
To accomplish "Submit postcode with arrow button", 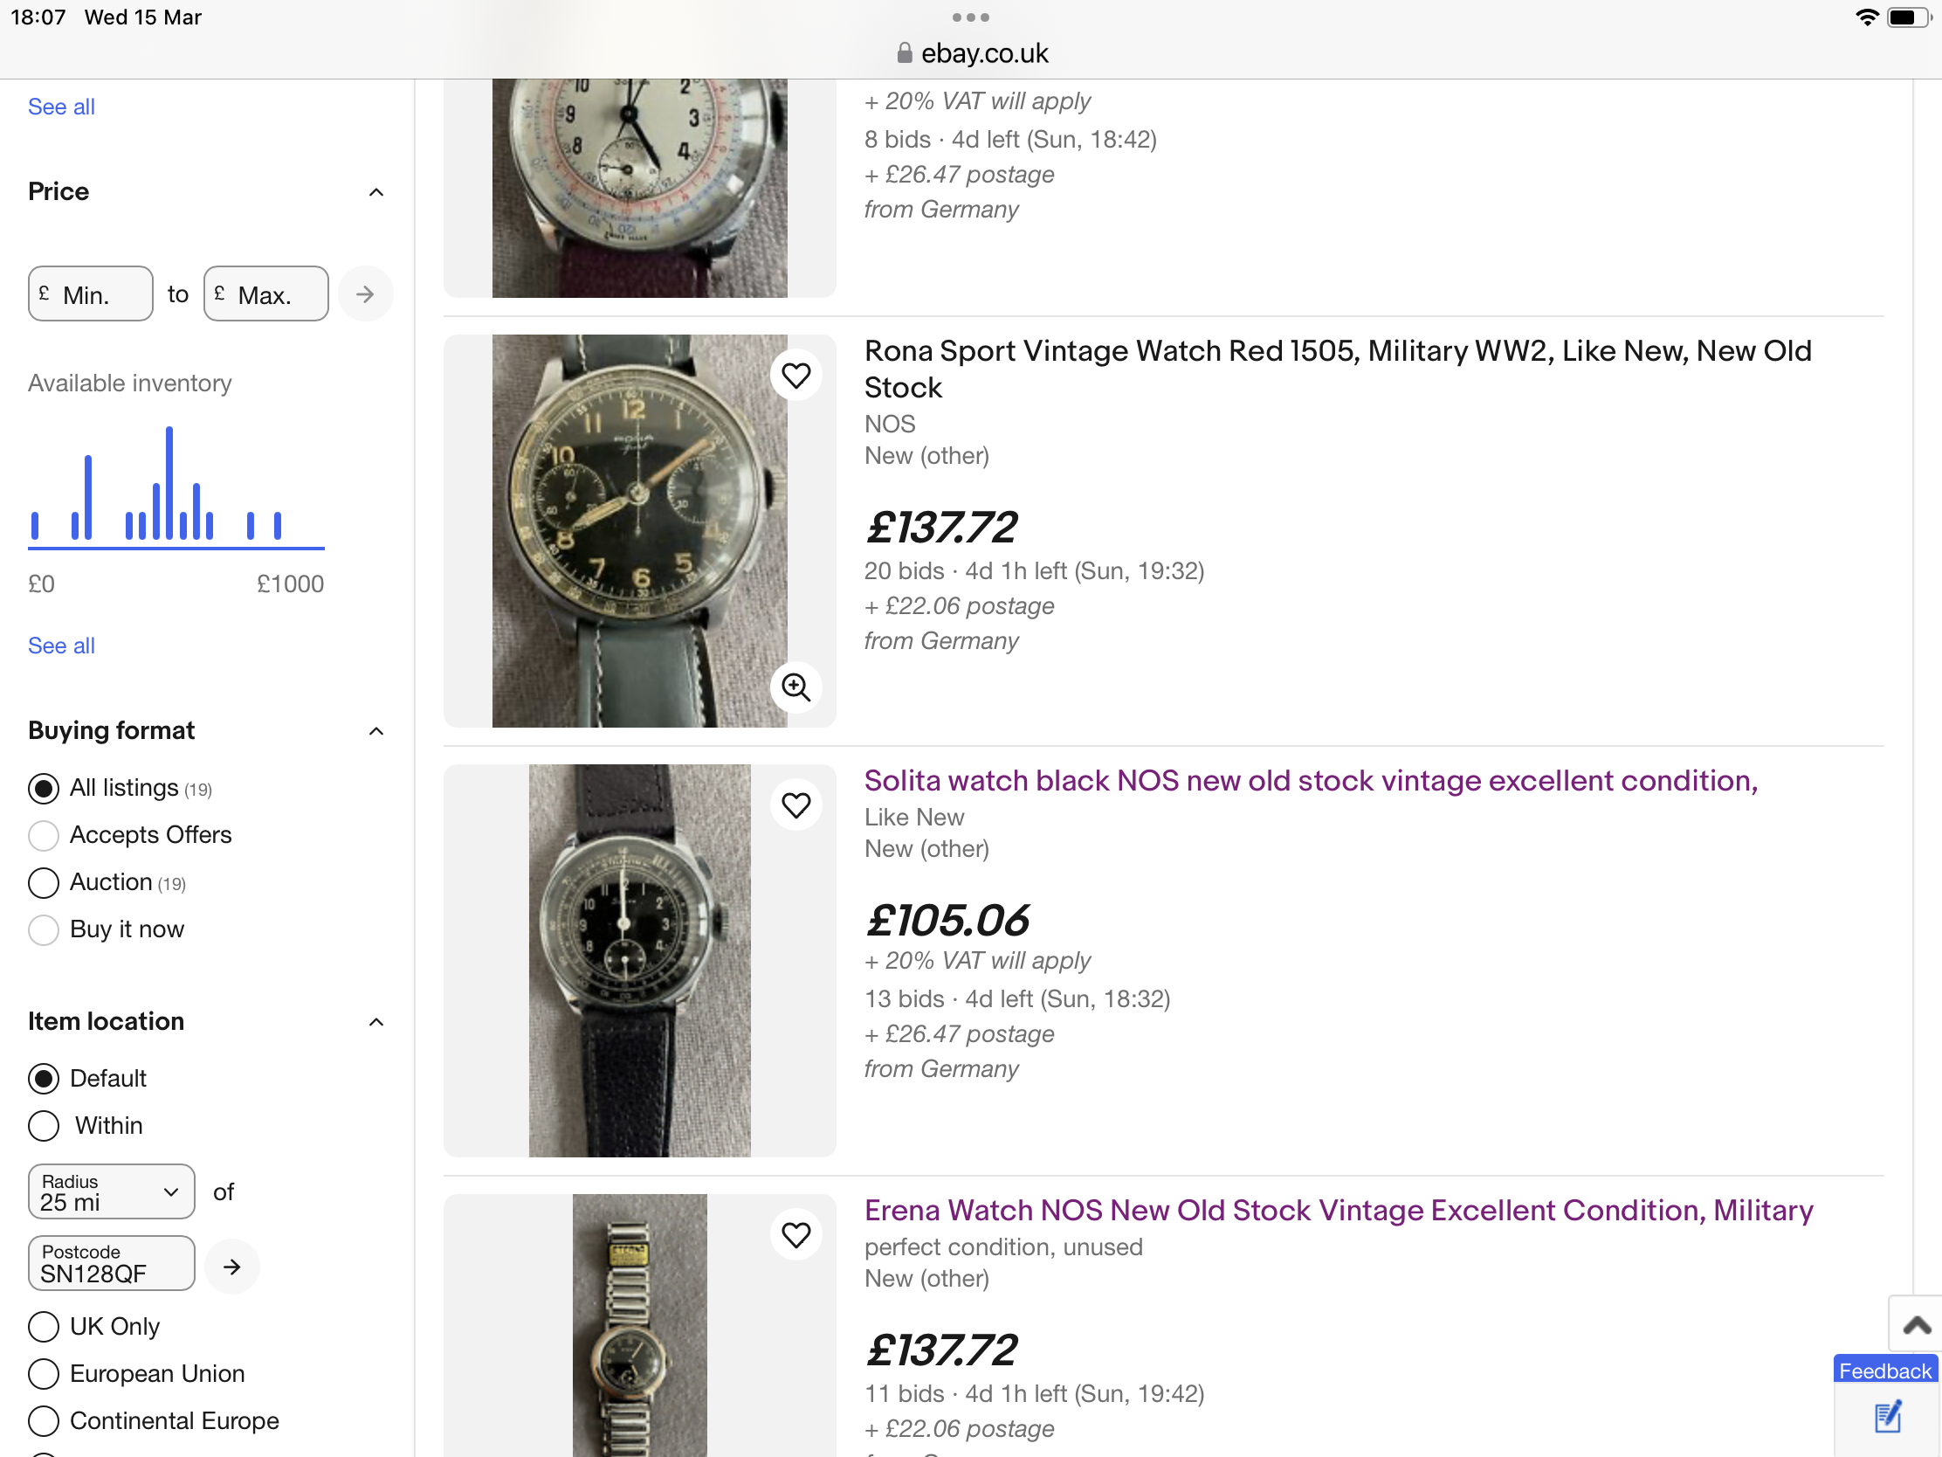I will [231, 1267].
